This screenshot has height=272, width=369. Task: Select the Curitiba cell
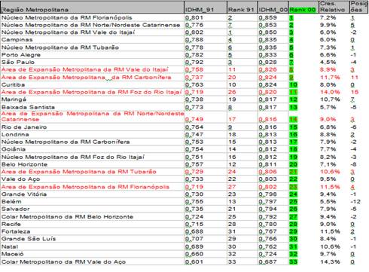[x=93, y=84]
